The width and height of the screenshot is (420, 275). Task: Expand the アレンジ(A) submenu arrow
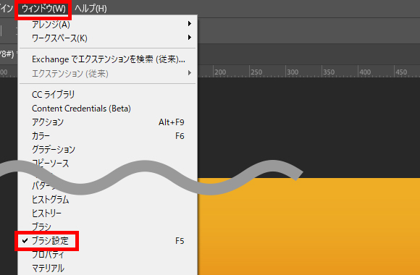190,24
